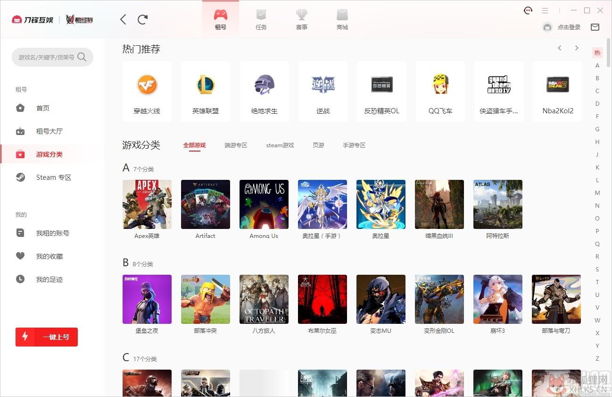Open the 商城 shop tab
Image resolution: width=612 pixels, height=397 pixels.
point(342,19)
